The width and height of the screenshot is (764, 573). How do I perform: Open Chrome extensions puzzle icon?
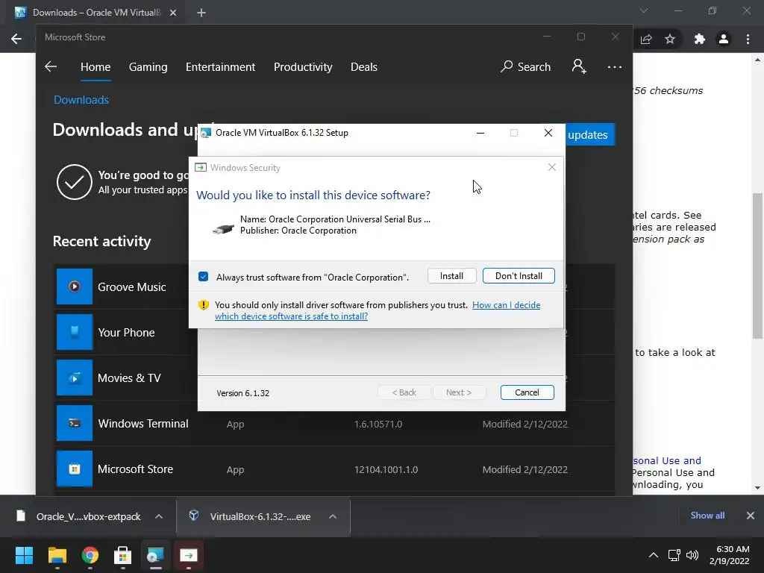[x=700, y=39]
